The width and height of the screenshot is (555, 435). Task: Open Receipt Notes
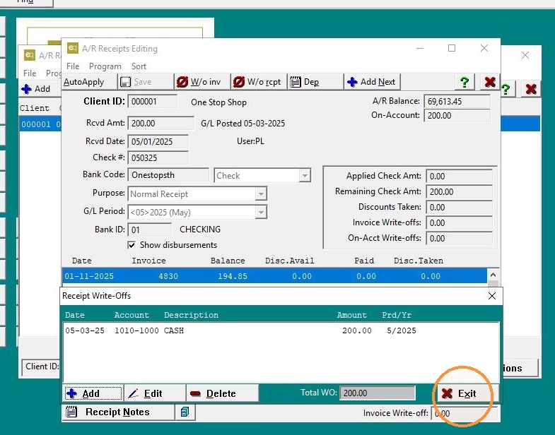click(x=118, y=412)
